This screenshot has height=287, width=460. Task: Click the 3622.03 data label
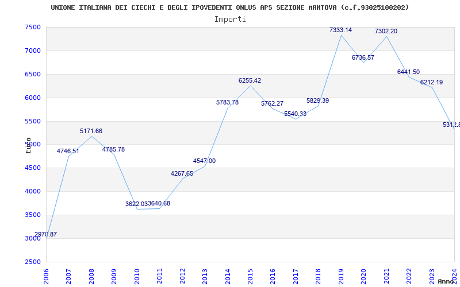pos(136,204)
